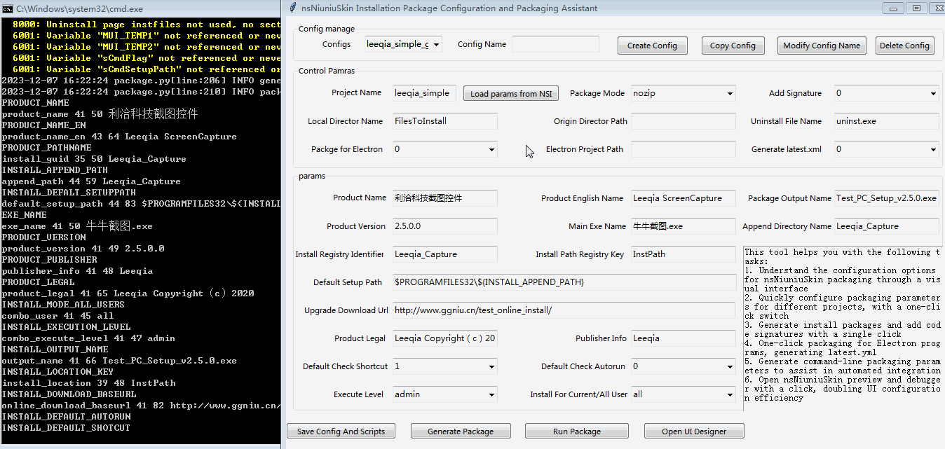Click the Product Version field
This screenshot has height=449, width=945.
coord(445,226)
